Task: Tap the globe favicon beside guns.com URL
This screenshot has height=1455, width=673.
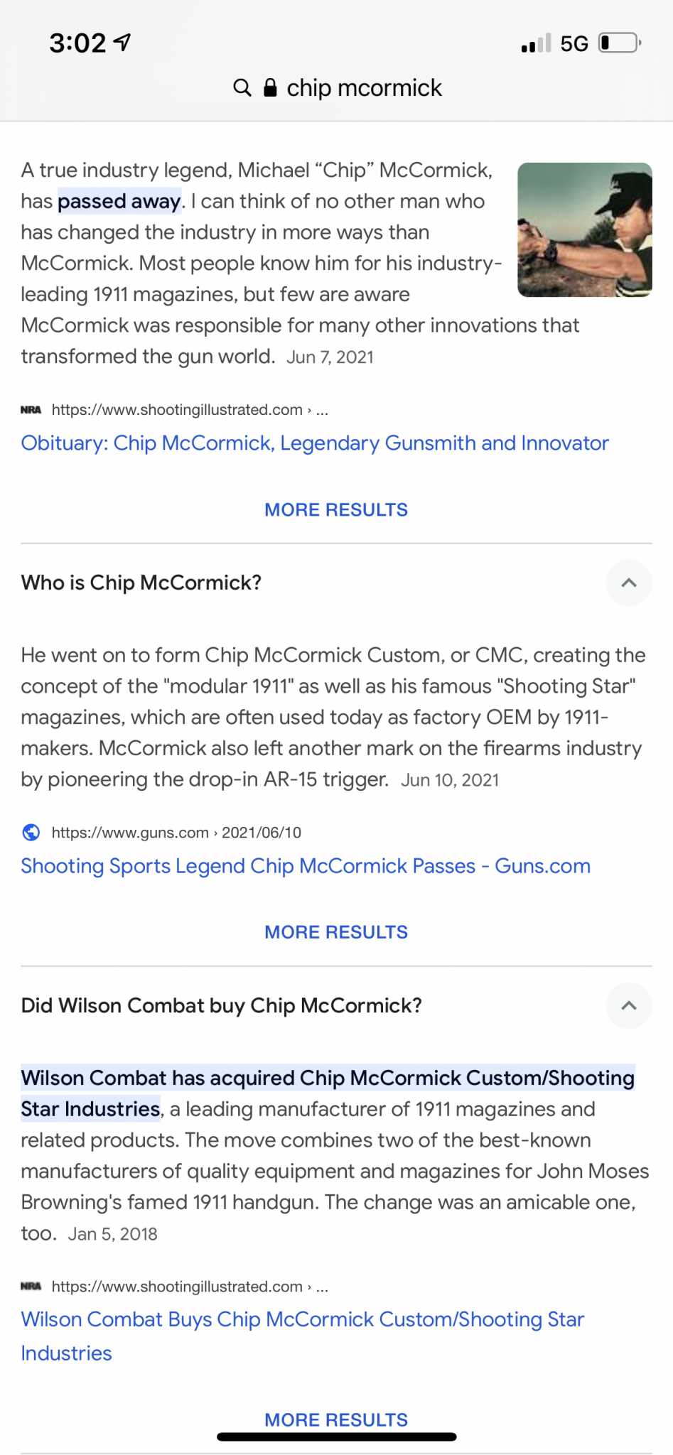Action: (x=31, y=832)
